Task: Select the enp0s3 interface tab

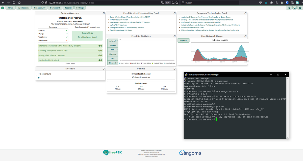Action: pos(184,40)
